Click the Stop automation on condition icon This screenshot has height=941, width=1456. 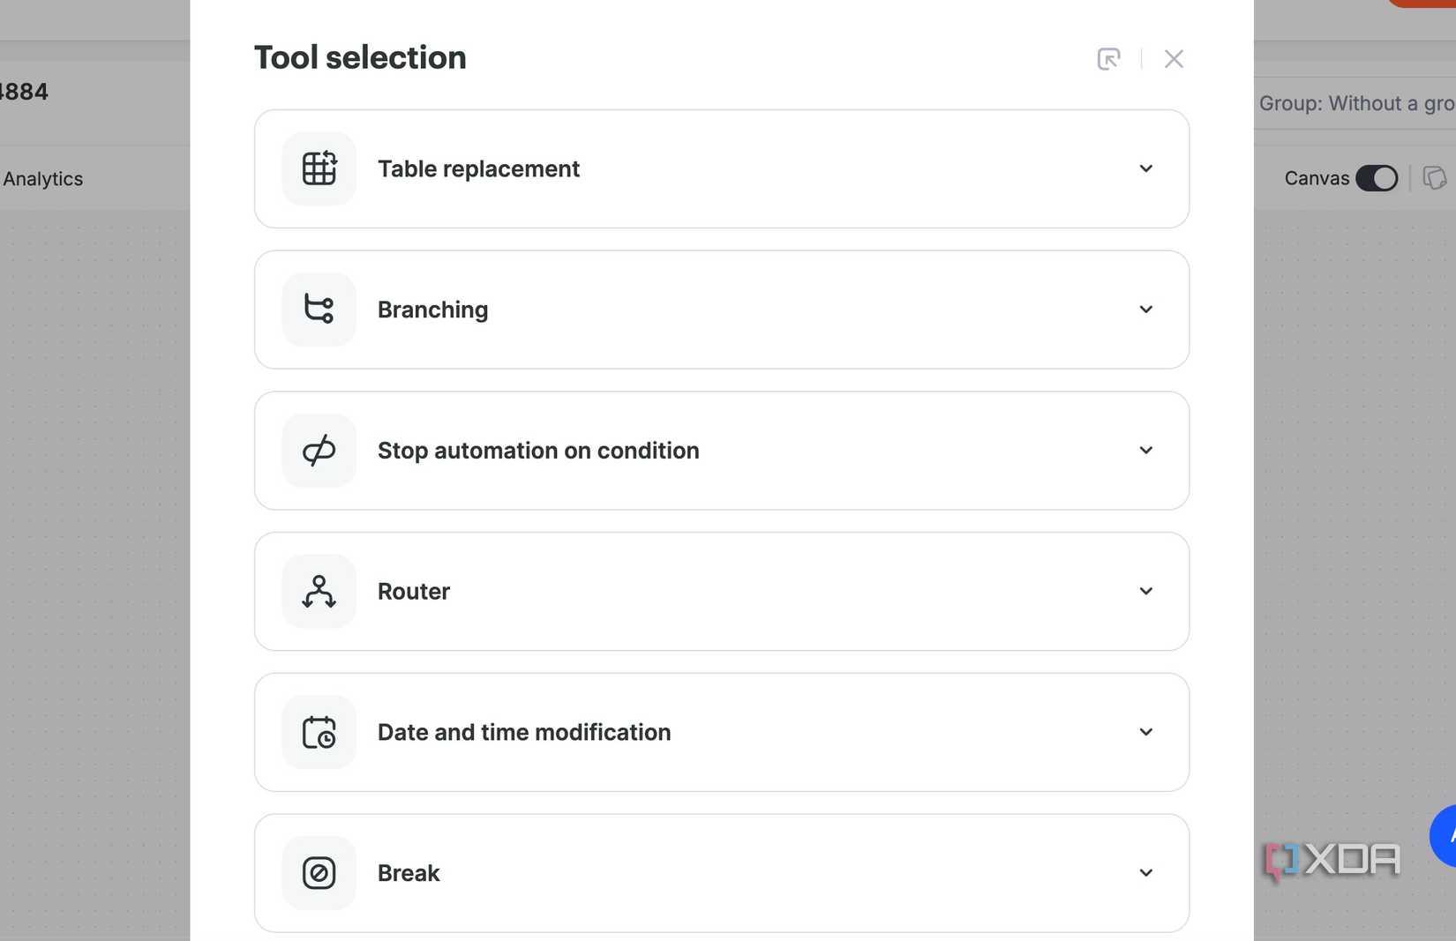tap(319, 451)
